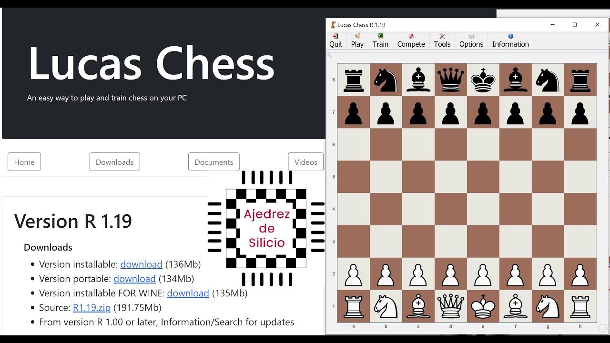610x343 pixels.
Task: Select the white pawn on c2
Action: point(418,274)
